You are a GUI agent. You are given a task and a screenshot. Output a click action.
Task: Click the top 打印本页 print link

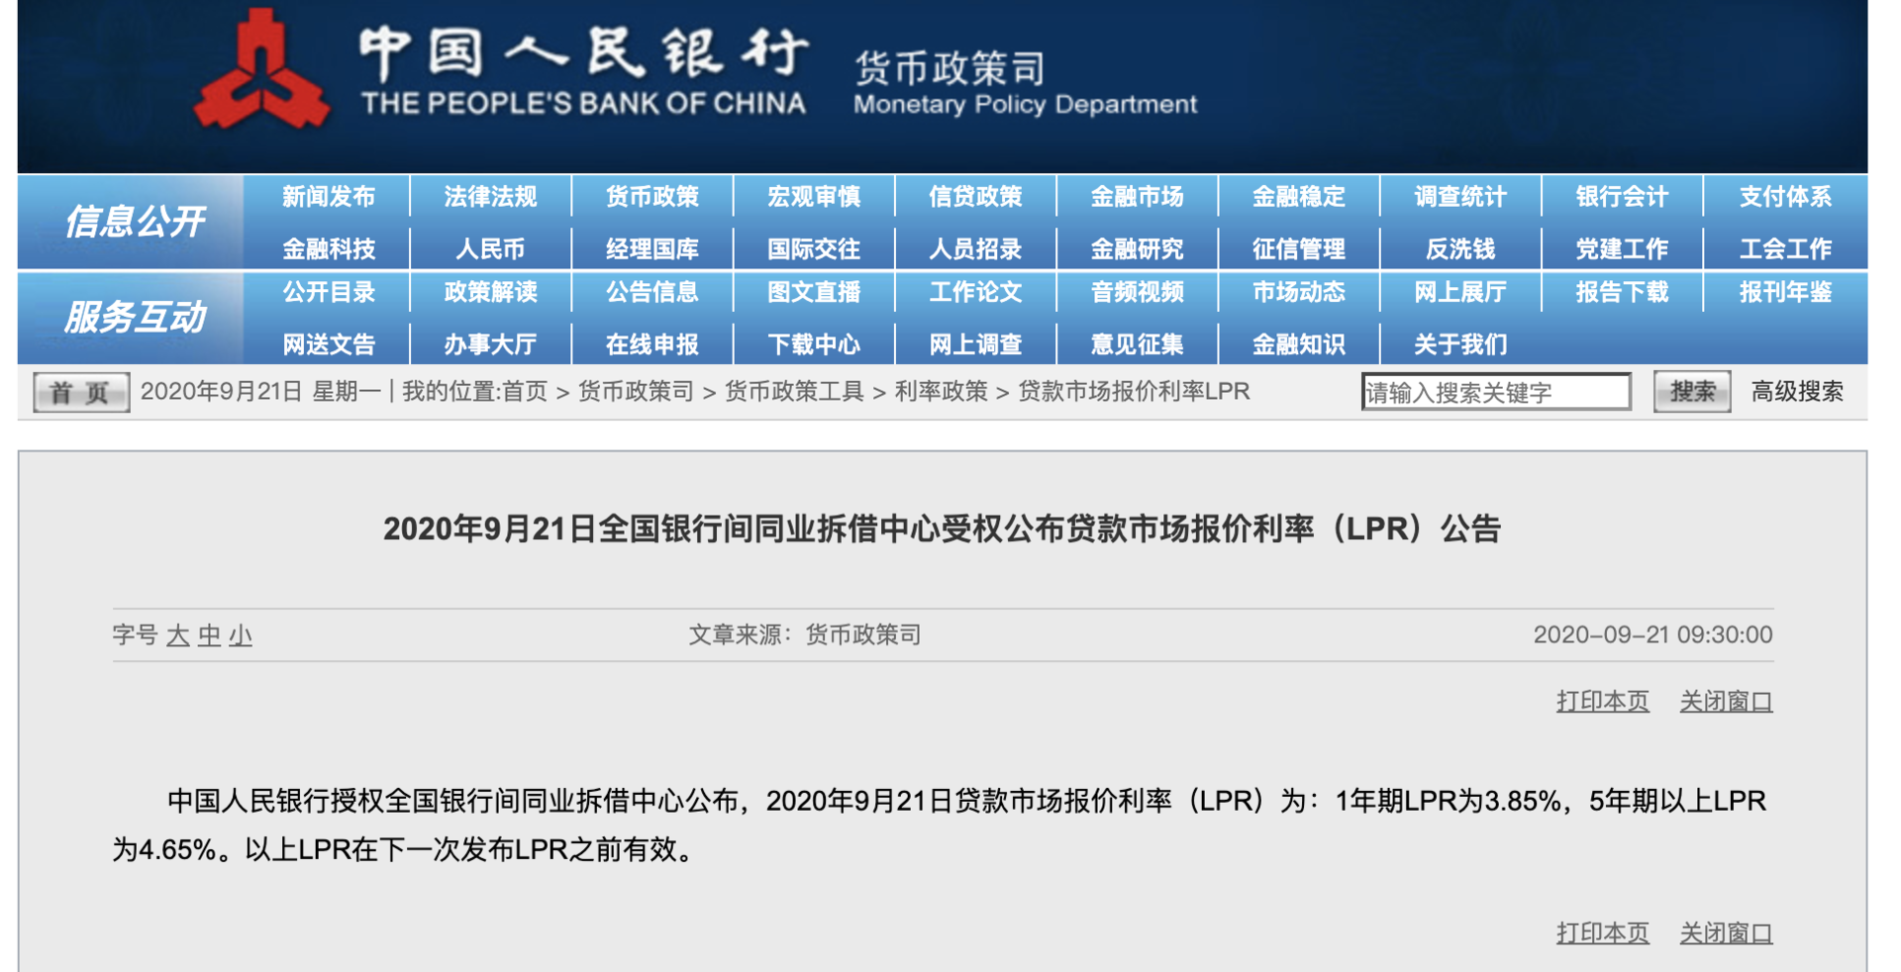coord(1602,702)
